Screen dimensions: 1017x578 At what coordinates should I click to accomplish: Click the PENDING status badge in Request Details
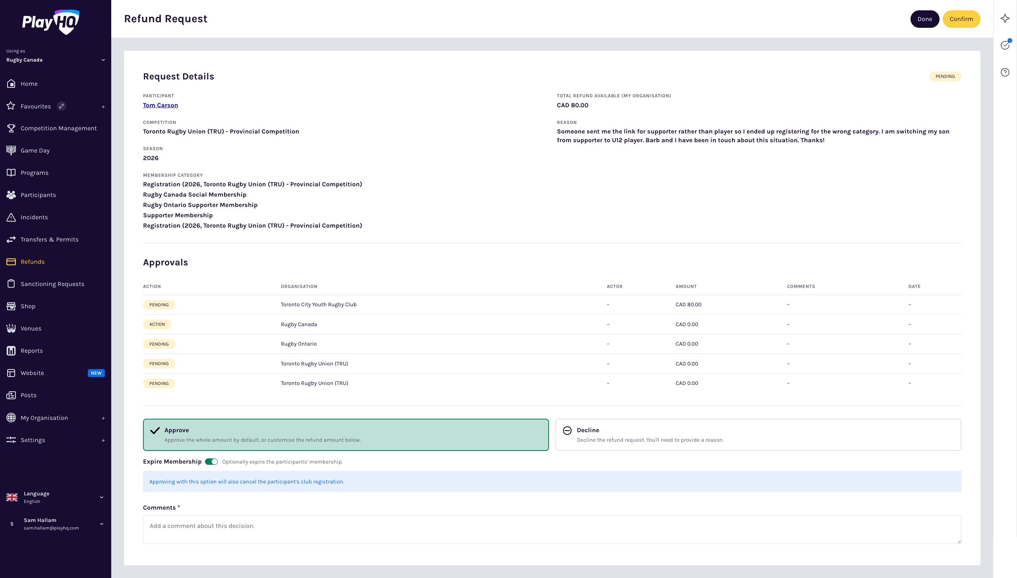[945, 76]
